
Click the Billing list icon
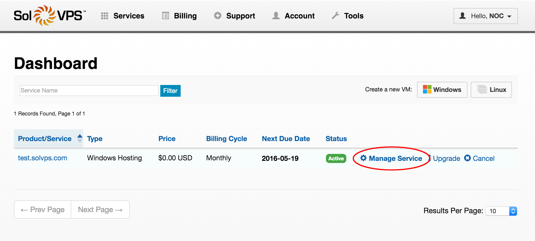165,16
